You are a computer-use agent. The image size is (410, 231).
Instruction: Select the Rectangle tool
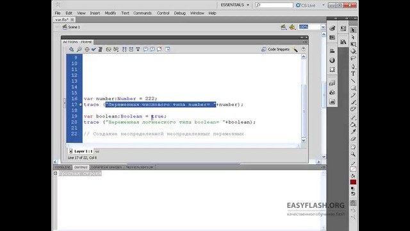[353, 88]
